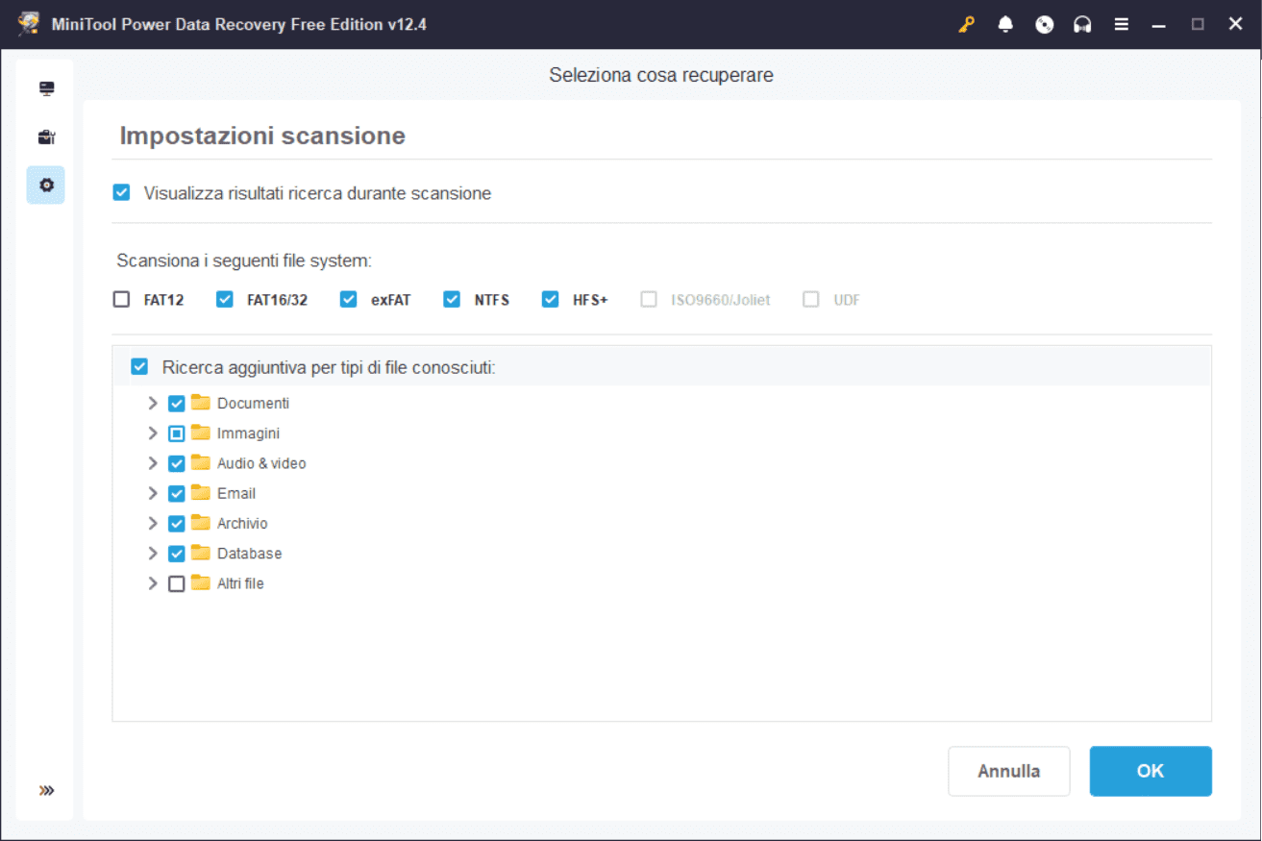Toggle Visualizza risultati ricerca durante scansione
Screen dimensions: 1262x841
coord(121,193)
